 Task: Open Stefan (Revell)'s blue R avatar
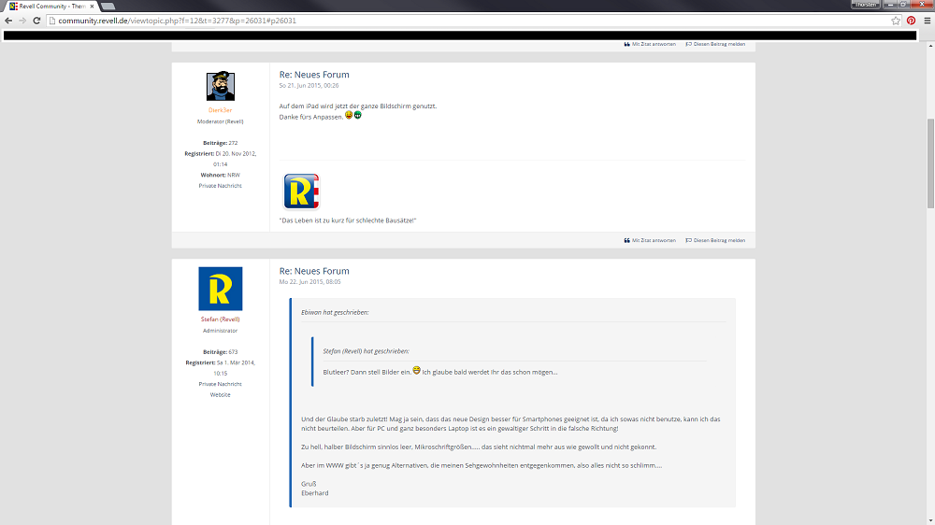coord(220,289)
